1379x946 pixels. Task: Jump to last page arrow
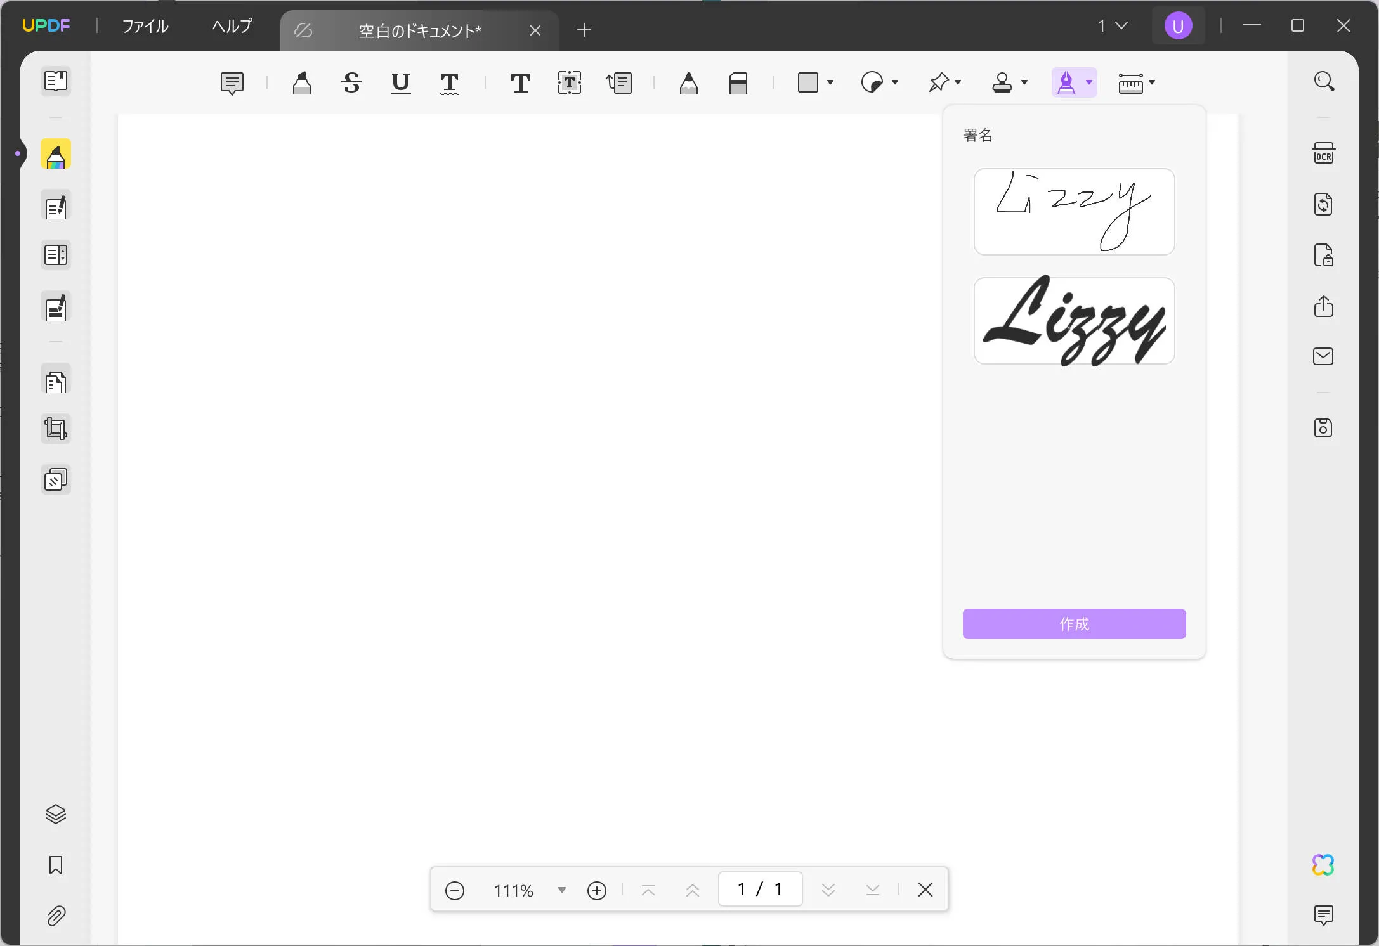pos(873,890)
